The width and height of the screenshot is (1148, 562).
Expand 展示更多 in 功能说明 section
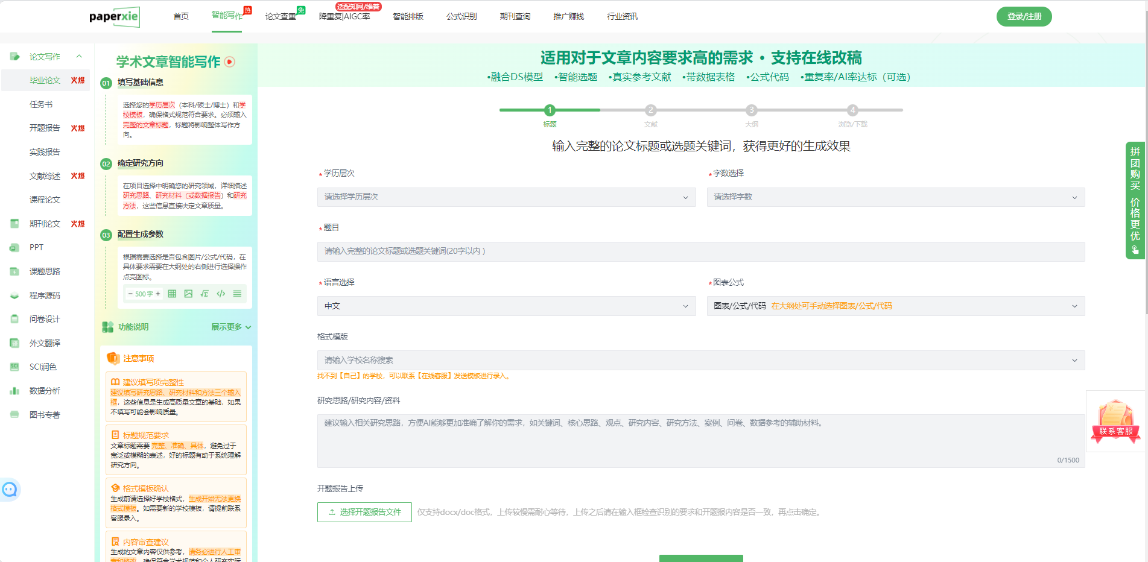pos(230,327)
